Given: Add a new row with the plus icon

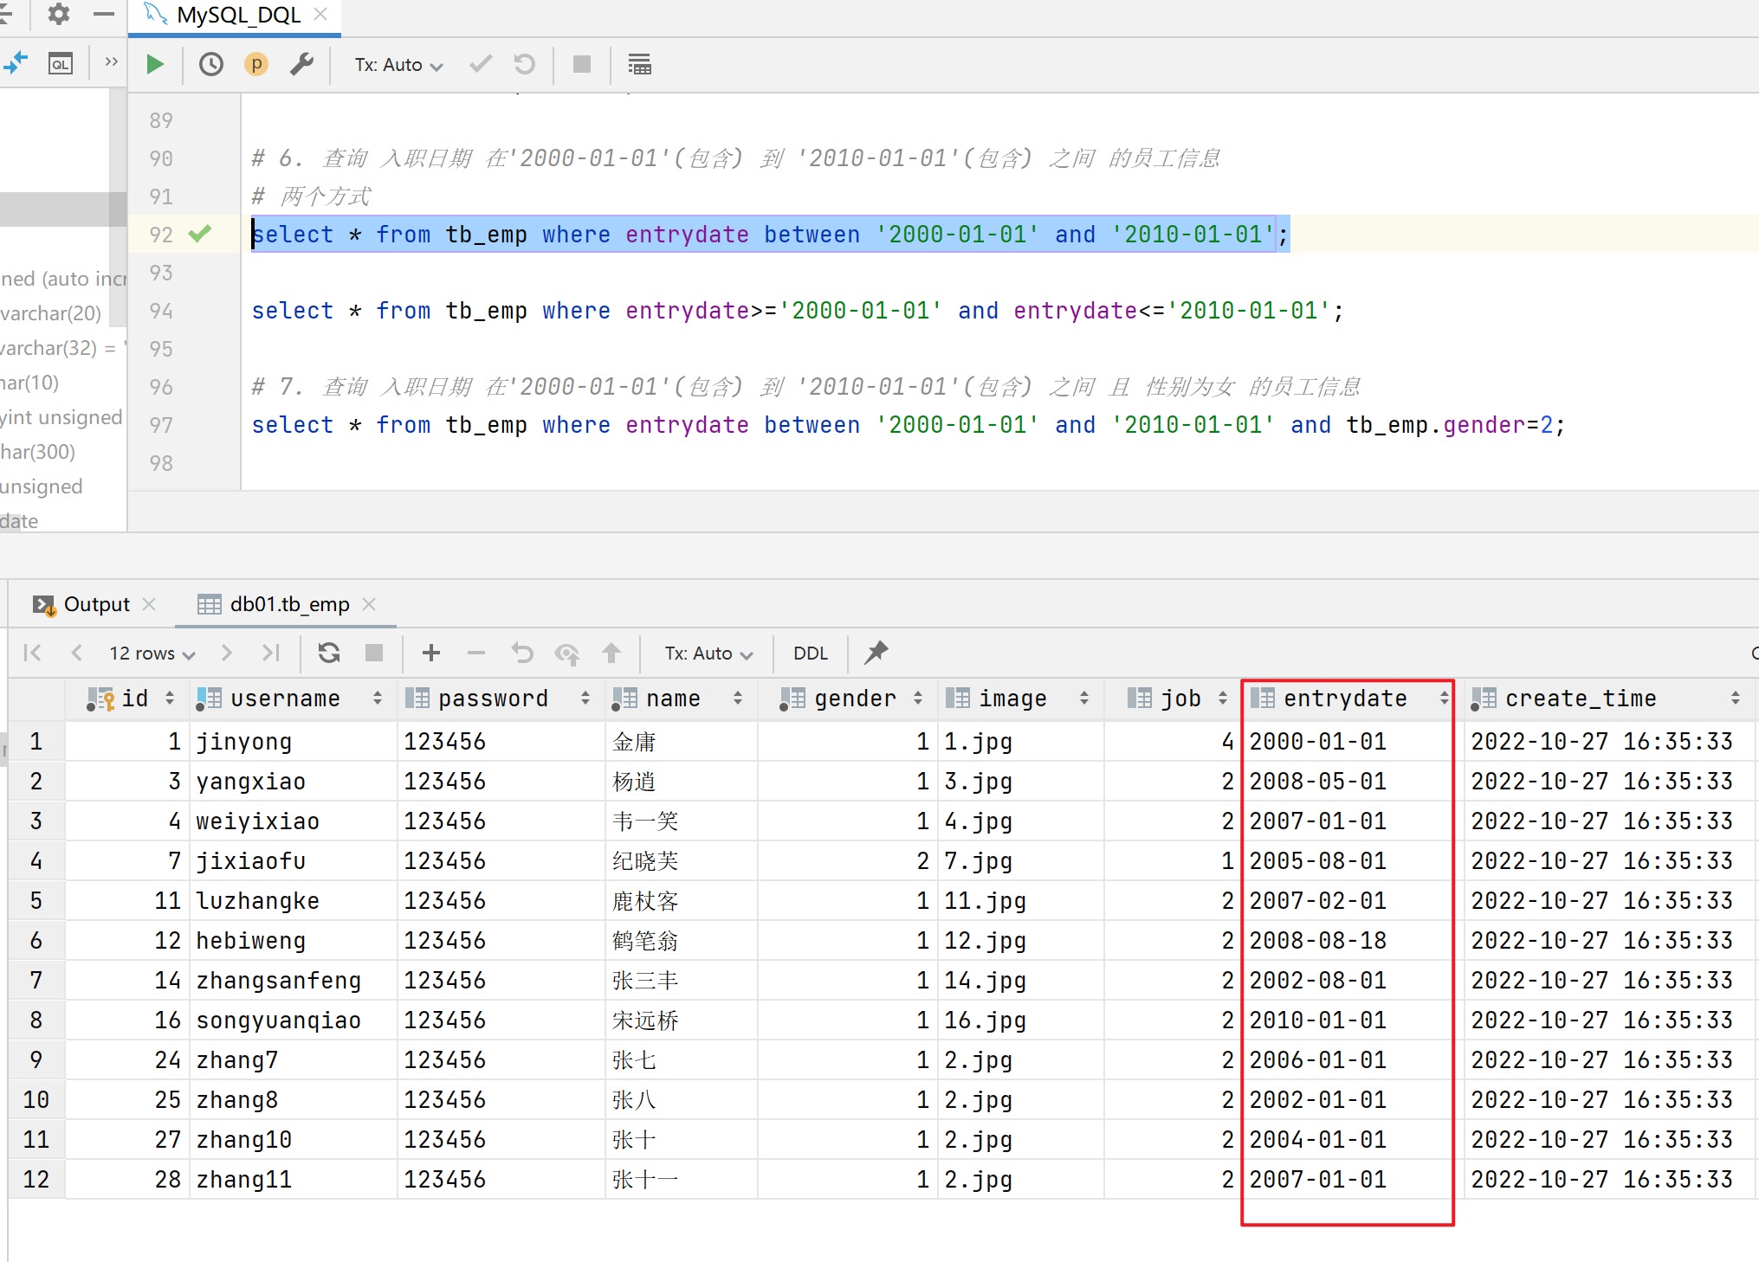Looking at the screenshot, I should (x=431, y=653).
